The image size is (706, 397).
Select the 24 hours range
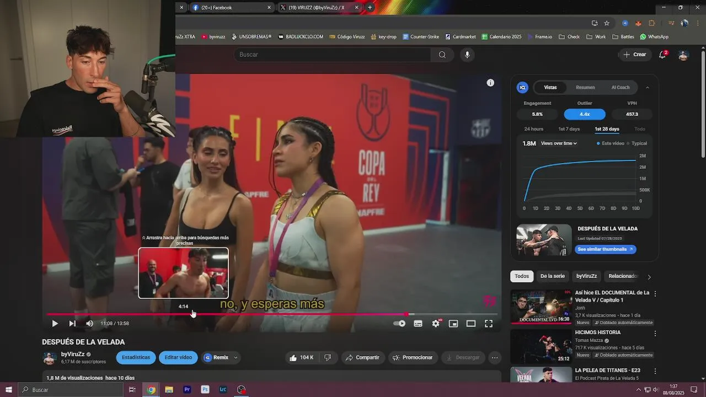533,129
